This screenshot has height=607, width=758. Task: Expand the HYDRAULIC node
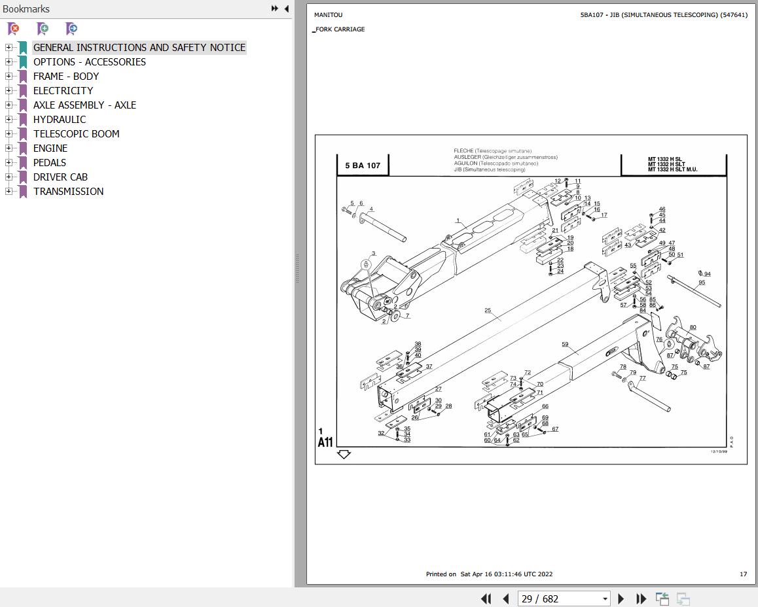9,119
